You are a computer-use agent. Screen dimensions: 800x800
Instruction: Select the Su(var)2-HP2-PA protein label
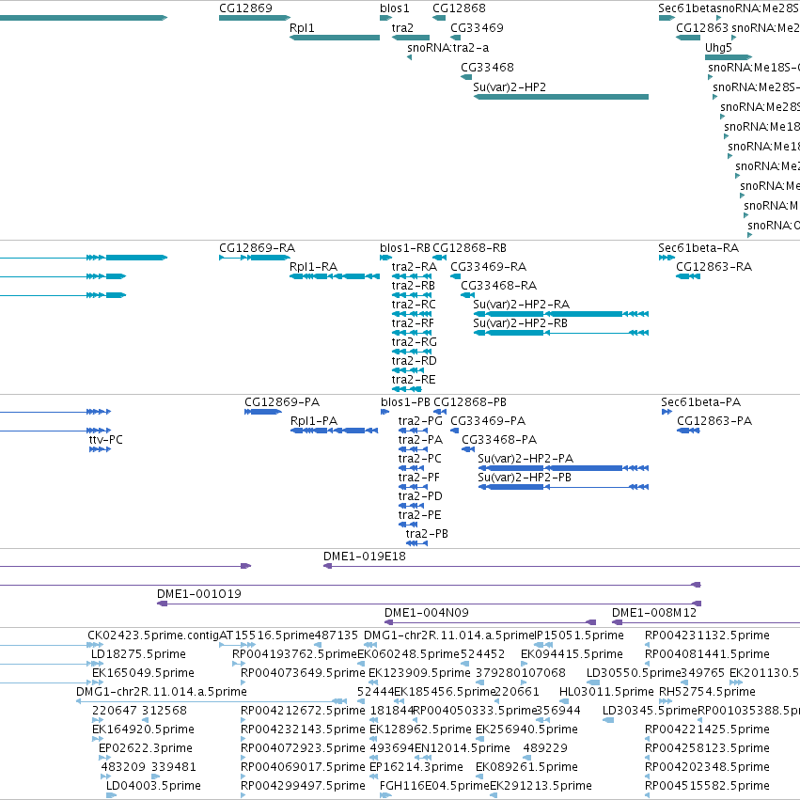(525, 459)
